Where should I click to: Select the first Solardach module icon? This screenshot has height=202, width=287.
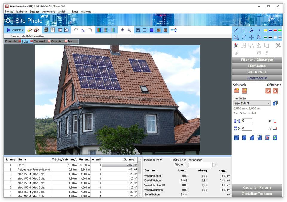point(236,91)
